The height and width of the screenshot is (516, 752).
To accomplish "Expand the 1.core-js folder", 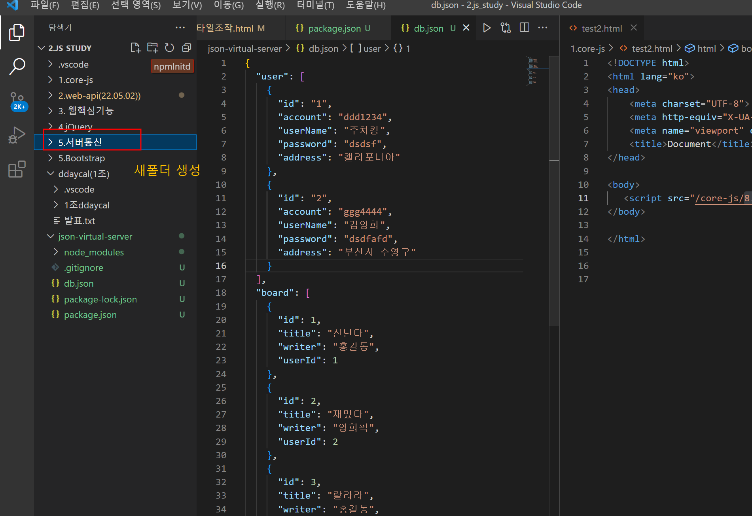I will 50,80.
